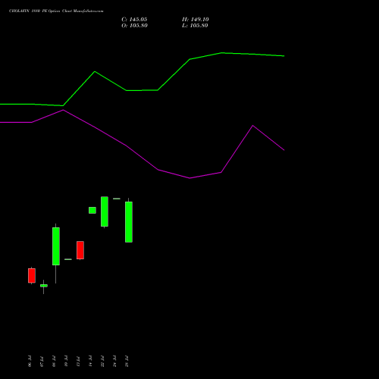Click the "08 Jul" date axis label
The width and height of the screenshot is (379, 379).
coord(54,362)
